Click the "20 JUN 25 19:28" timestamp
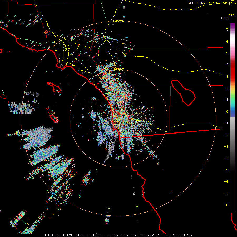Viewport: 237px width, 237px height. 174,235
